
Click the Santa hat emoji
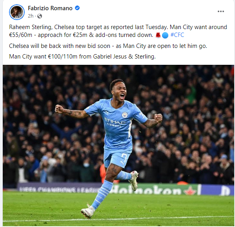(158, 35)
